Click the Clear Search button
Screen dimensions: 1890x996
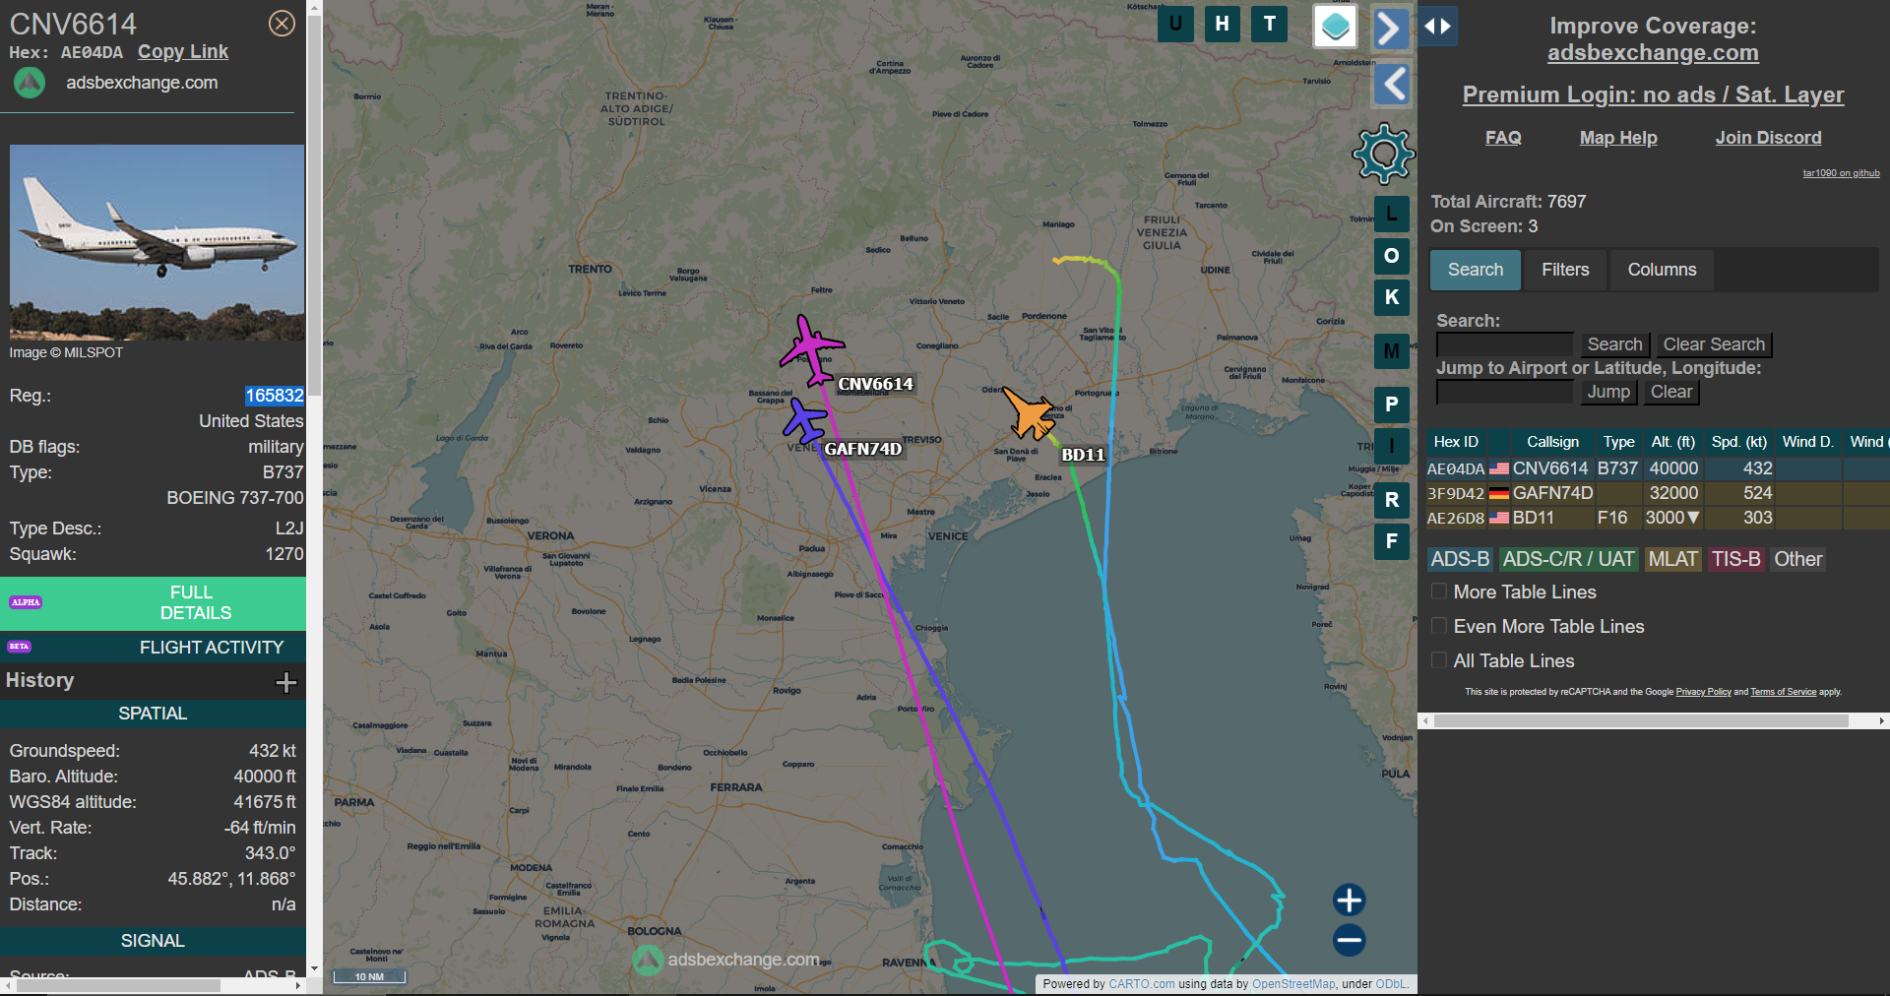click(1714, 344)
